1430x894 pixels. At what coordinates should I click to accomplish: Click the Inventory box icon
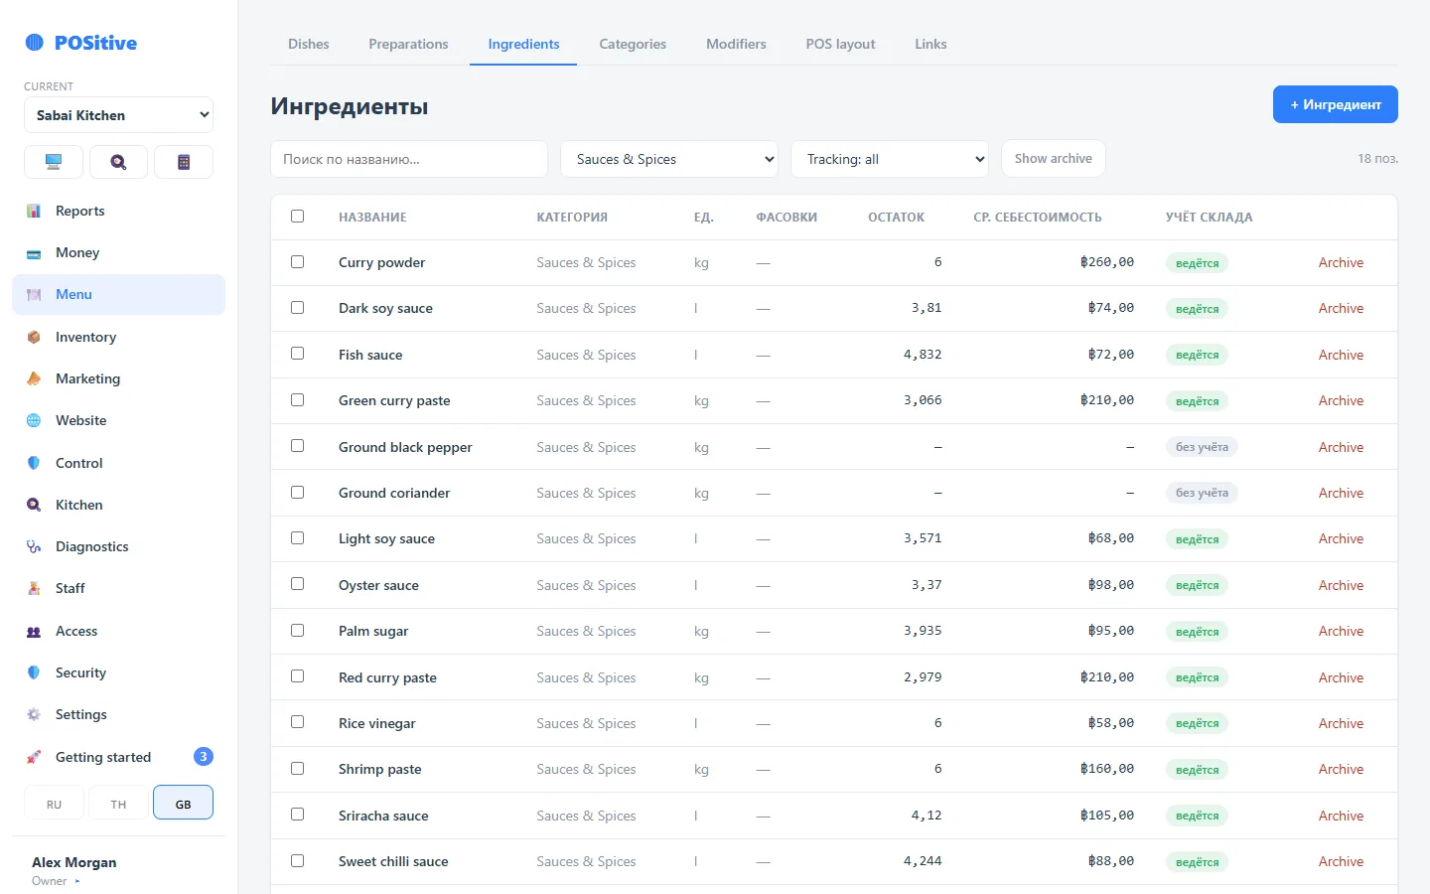coord(34,338)
